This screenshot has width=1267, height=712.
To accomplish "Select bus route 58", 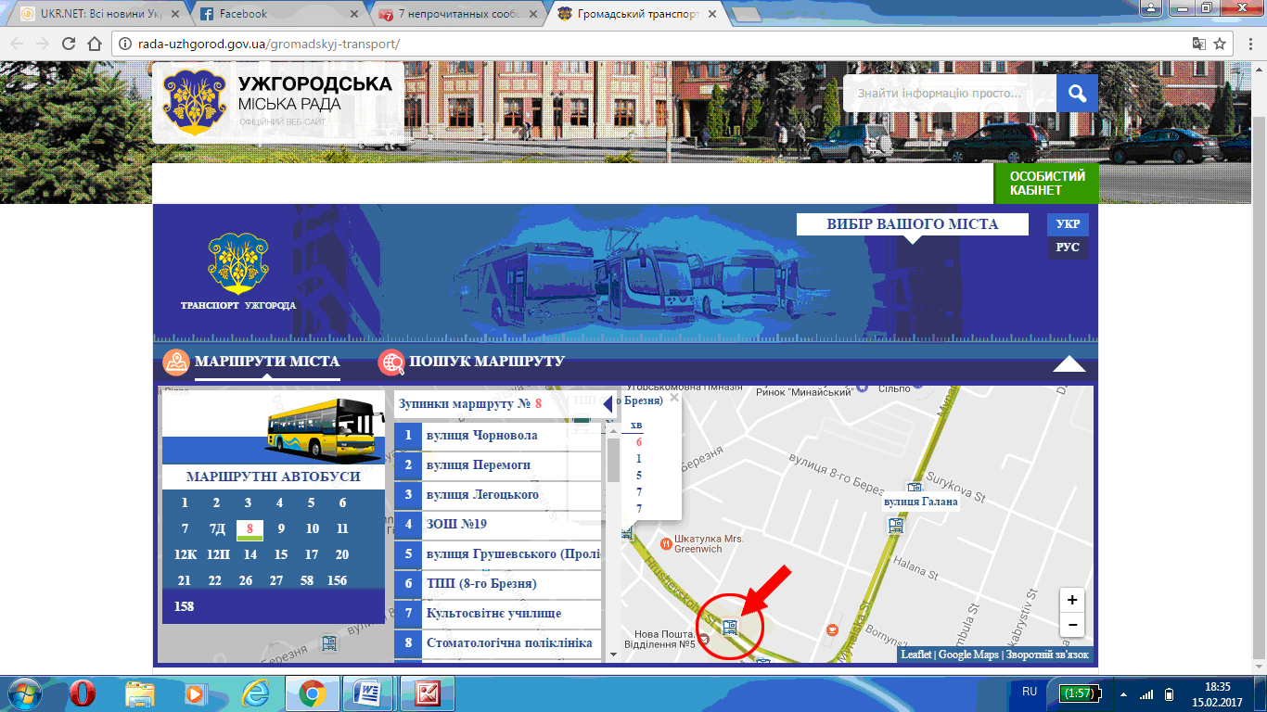I will 306,581.
